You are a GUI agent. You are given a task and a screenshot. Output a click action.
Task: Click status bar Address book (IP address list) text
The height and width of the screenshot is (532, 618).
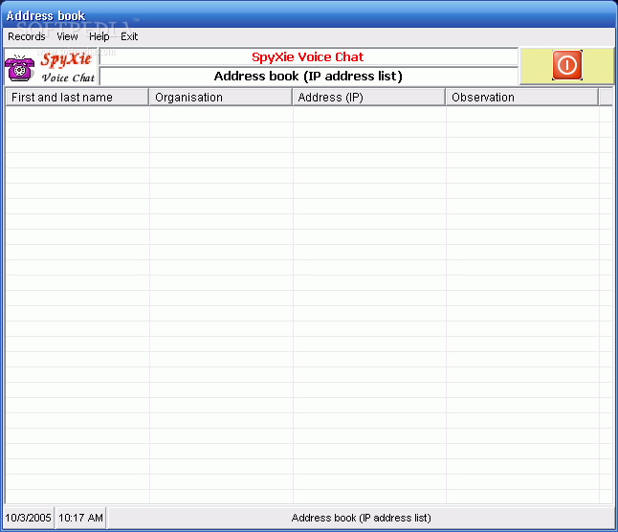tap(361, 518)
